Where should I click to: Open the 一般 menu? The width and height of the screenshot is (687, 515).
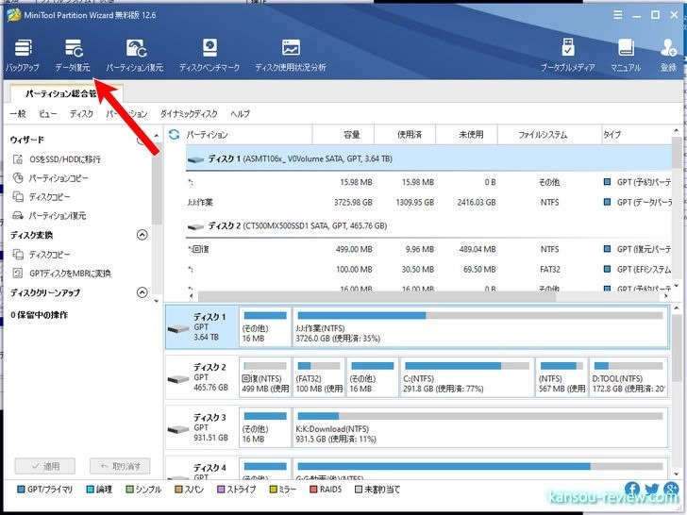pyautogui.click(x=18, y=114)
